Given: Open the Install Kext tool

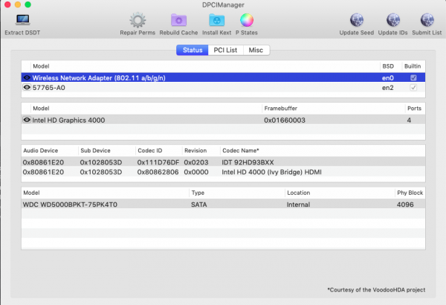Looking at the screenshot, I should pos(216,20).
